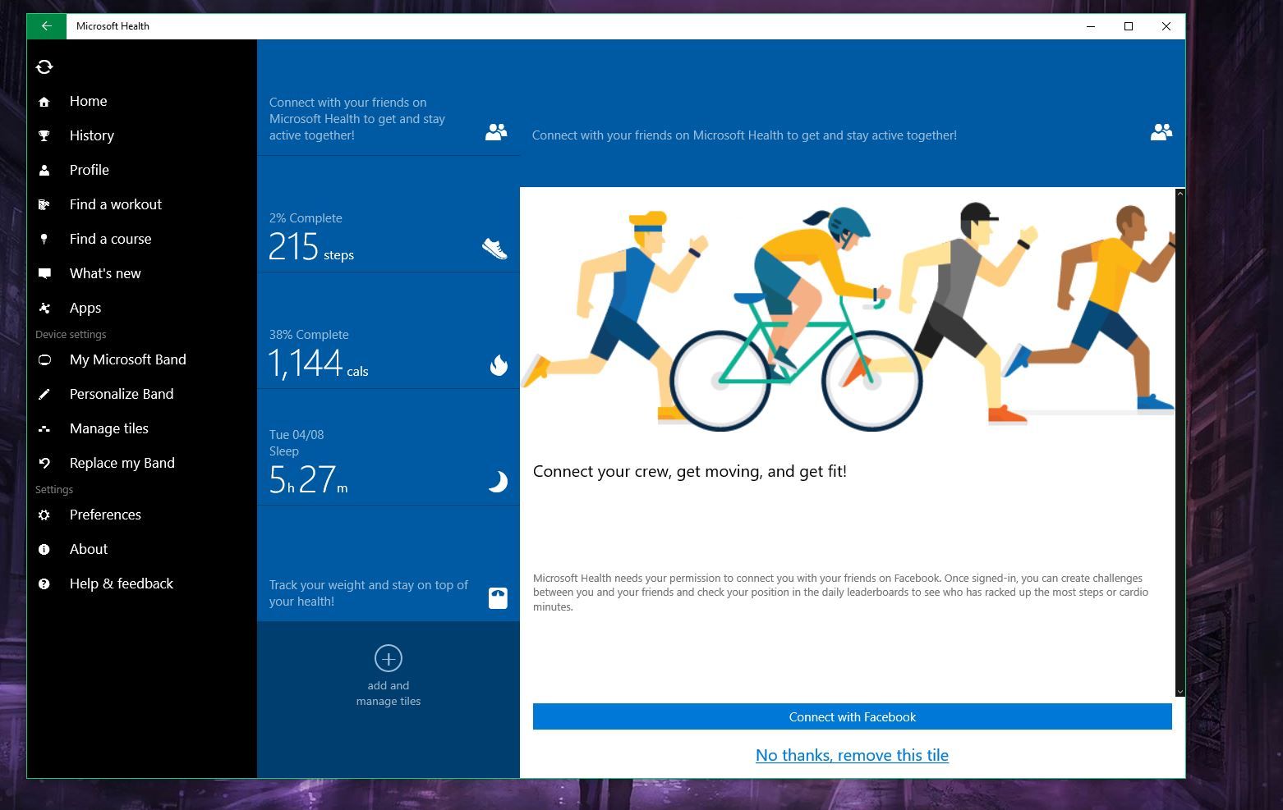Screen dimensions: 1283x810
Task: Open Home from the sidebar
Action: [x=88, y=101]
